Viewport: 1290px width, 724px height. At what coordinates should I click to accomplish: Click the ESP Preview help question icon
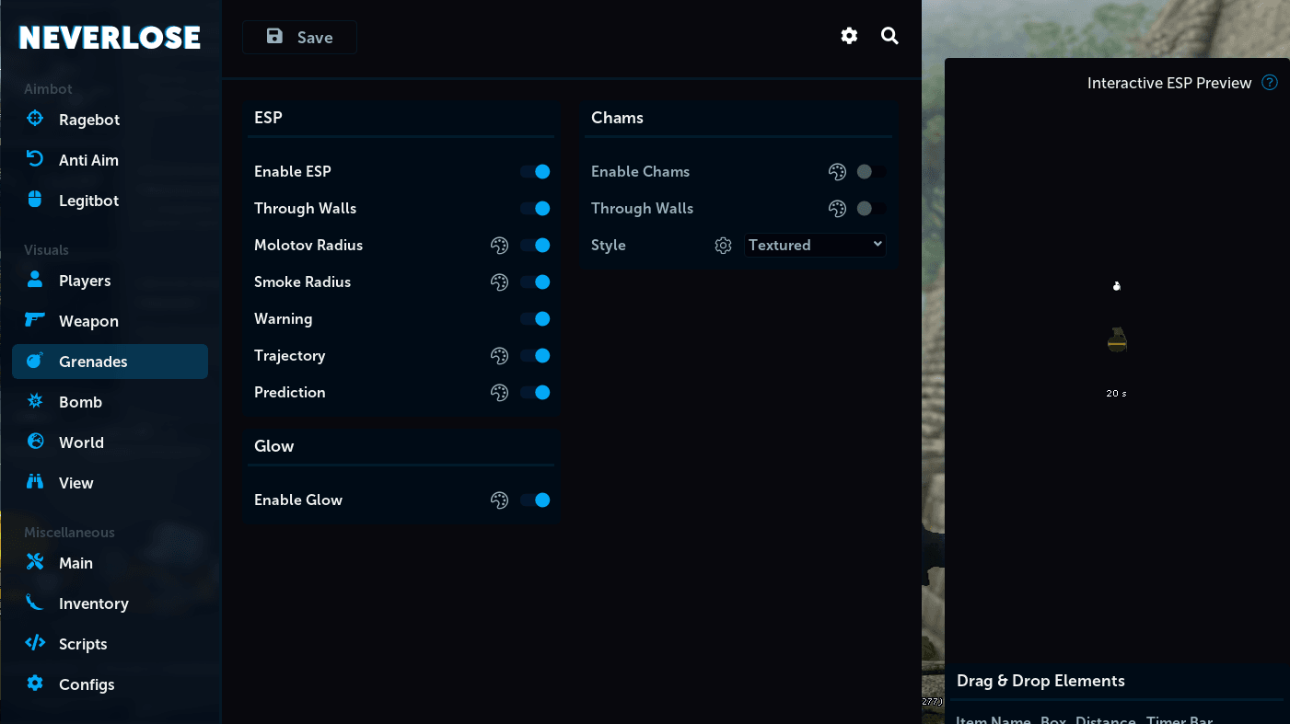[x=1270, y=83]
